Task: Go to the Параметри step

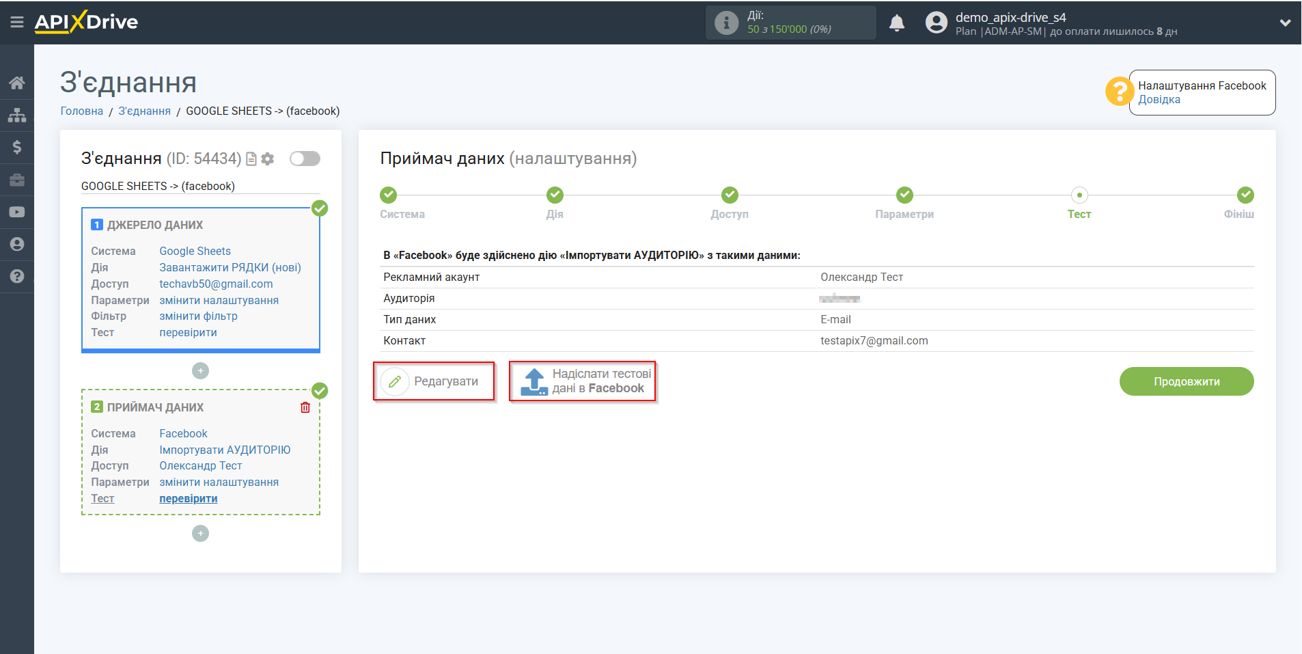Action: coord(904,195)
